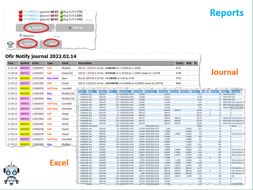Open the CloseTime column filter dropdown
This screenshot has height=190, width=253.
click(x=158, y=91)
